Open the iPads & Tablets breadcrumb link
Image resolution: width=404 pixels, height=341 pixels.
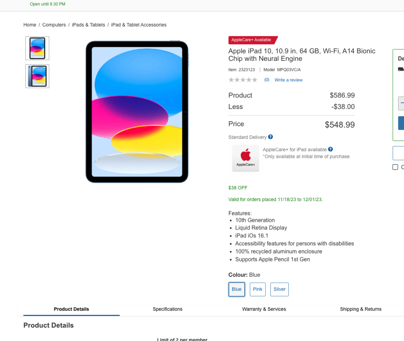tap(88, 25)
